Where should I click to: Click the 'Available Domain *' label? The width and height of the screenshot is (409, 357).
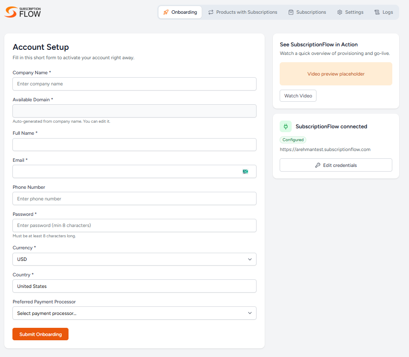point(33,100)
